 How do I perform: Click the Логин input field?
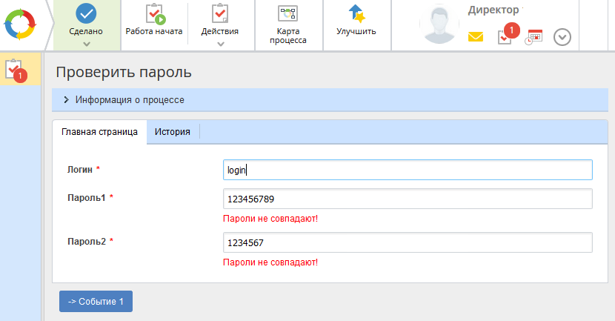[408, 170]
